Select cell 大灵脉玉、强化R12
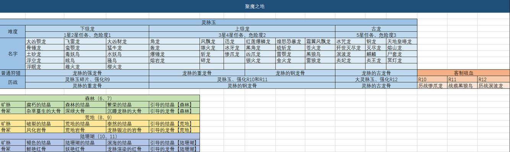Image resolution: width=510 pixels, height=152 pixels. point(376,79)
